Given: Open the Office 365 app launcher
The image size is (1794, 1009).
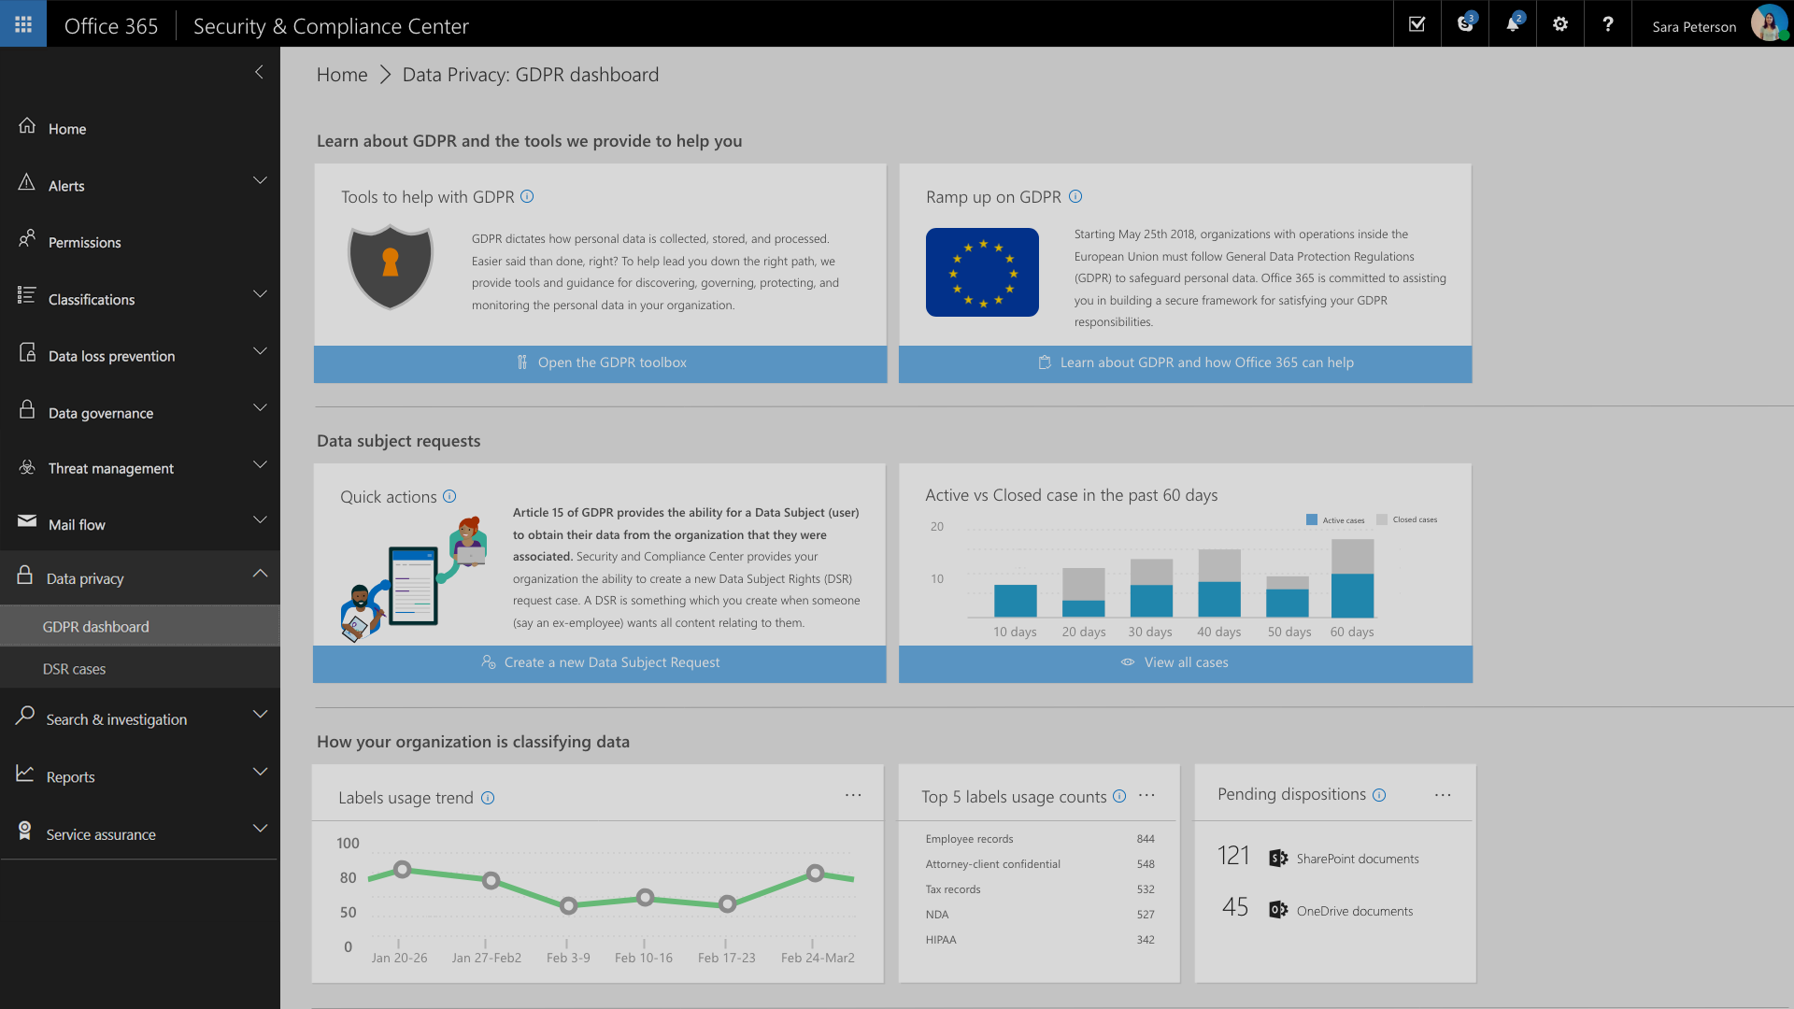Looking at the screenshot, I should click(22, 23).
